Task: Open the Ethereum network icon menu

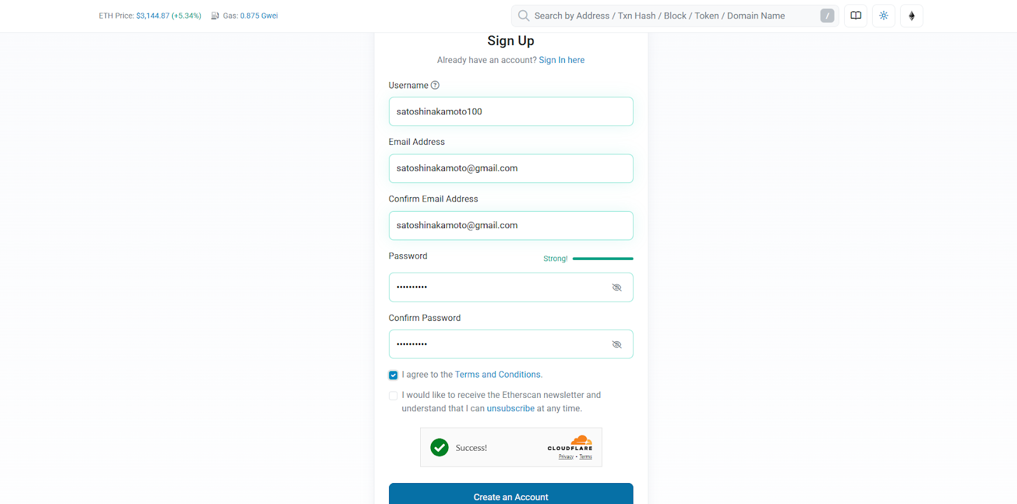Action: pyautogui.click(x=911, y=16)
